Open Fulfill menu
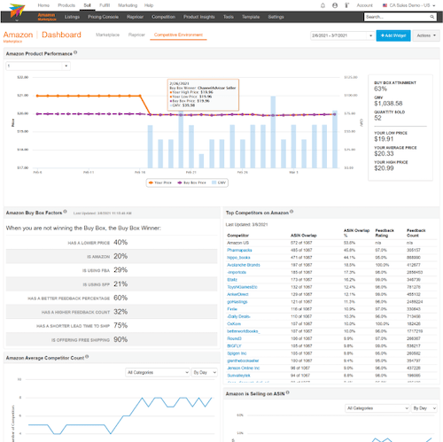Viewport: 443px width, 442px height. [105, 5]
